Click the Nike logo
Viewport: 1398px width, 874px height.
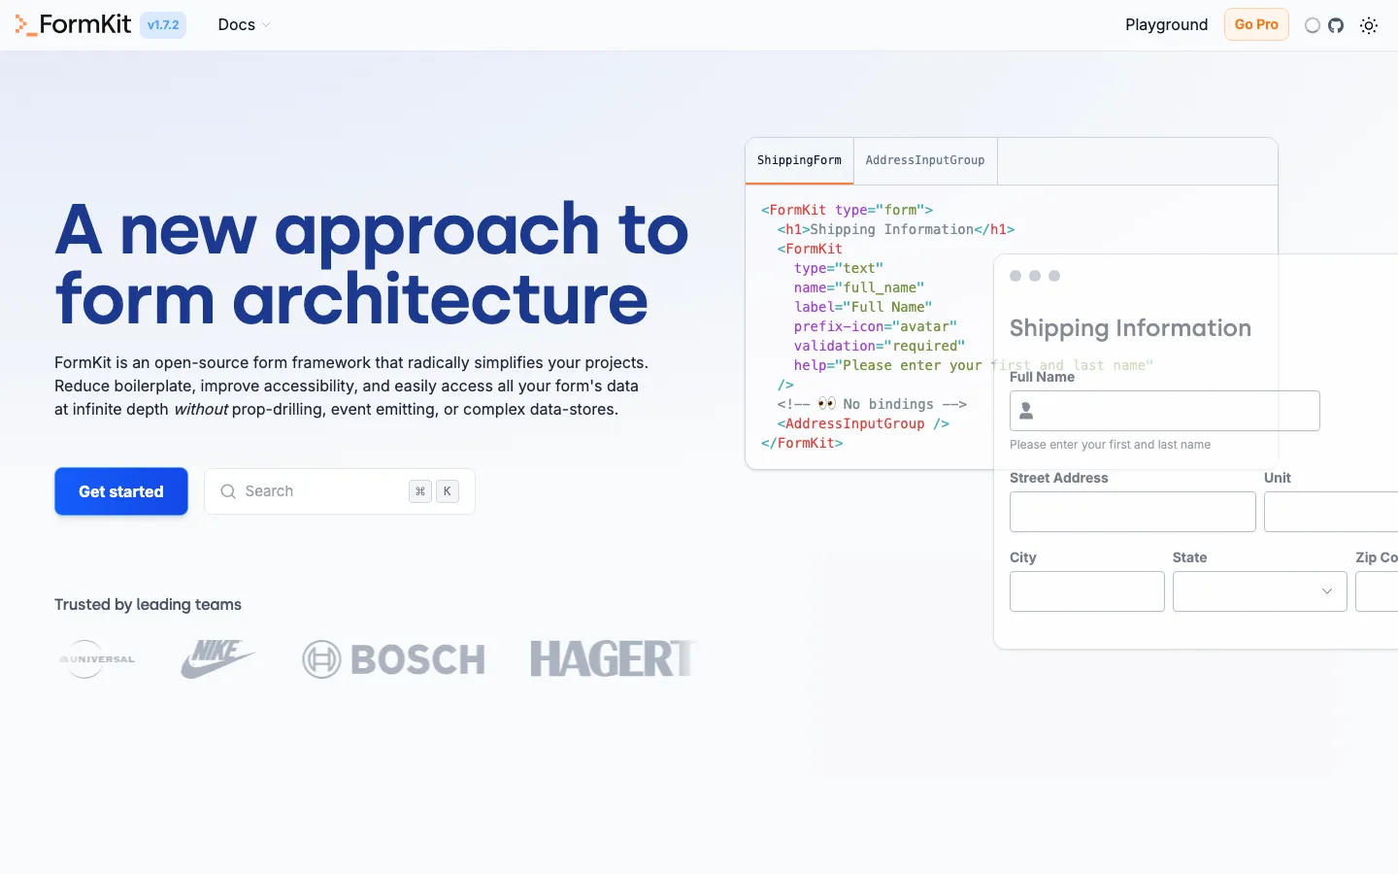pyautogui.click(x=218, y=659)
